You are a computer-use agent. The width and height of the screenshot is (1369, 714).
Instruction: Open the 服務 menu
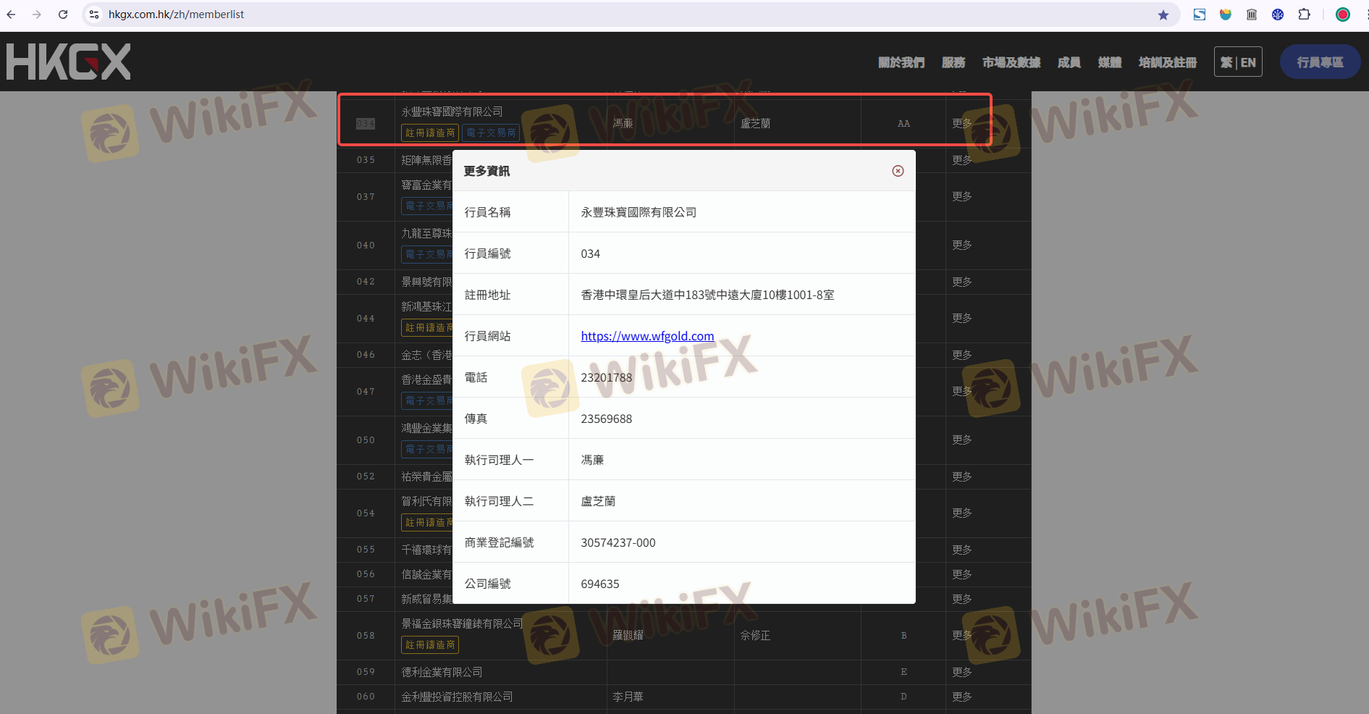[953, 62]
